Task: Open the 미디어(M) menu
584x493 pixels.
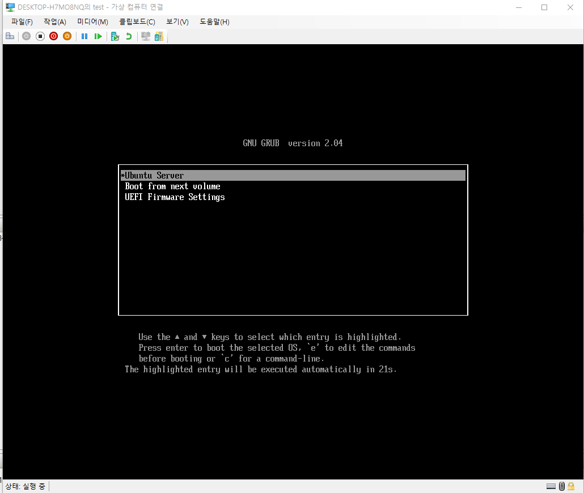Action: [93, 22]
